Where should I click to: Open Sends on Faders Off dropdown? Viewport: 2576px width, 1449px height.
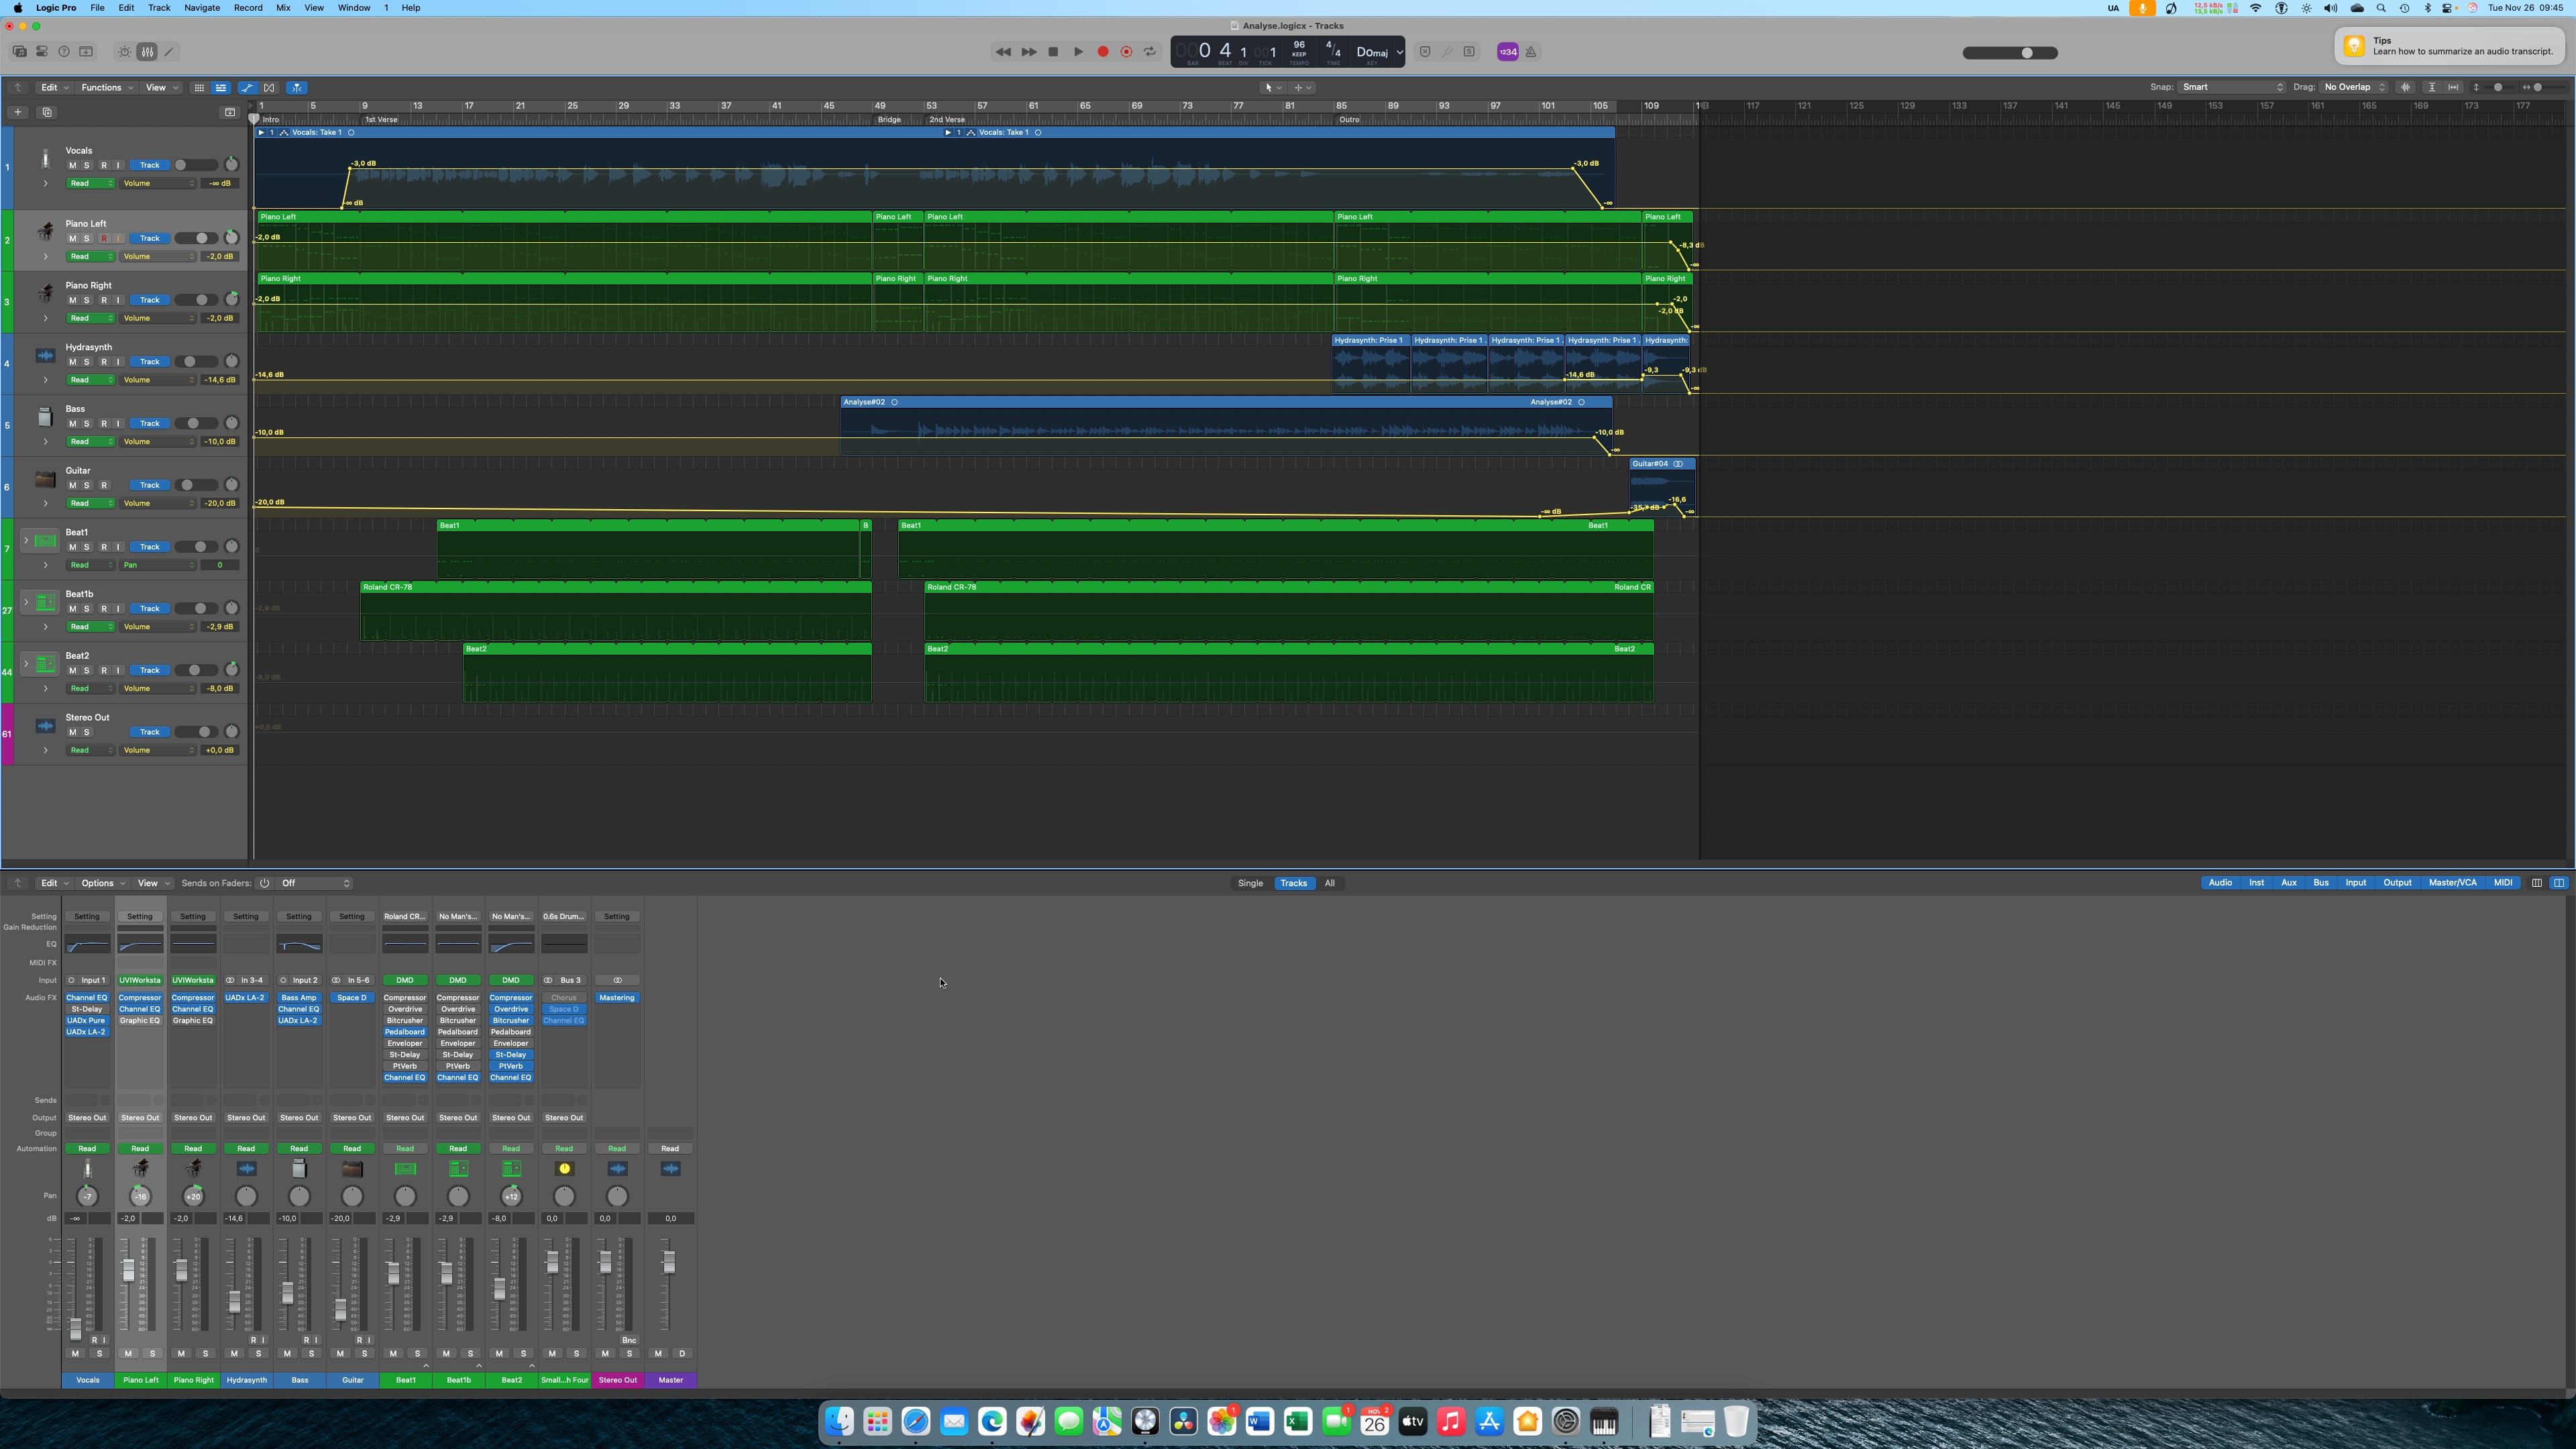pyautogui.click(x=315, y=883)
